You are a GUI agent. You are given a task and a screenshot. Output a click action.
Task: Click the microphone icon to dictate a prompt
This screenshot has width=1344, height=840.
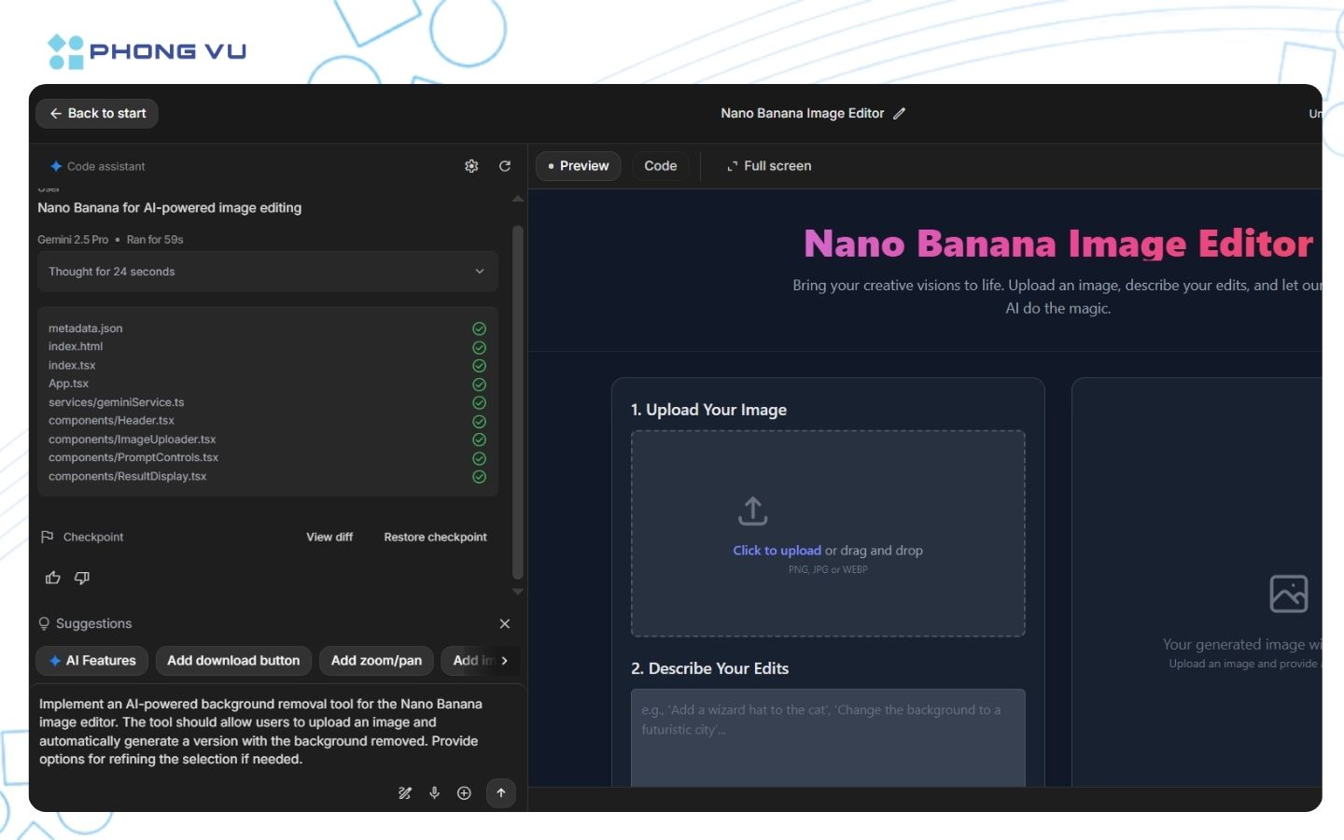pyautogui.click(x=434, y=792)
